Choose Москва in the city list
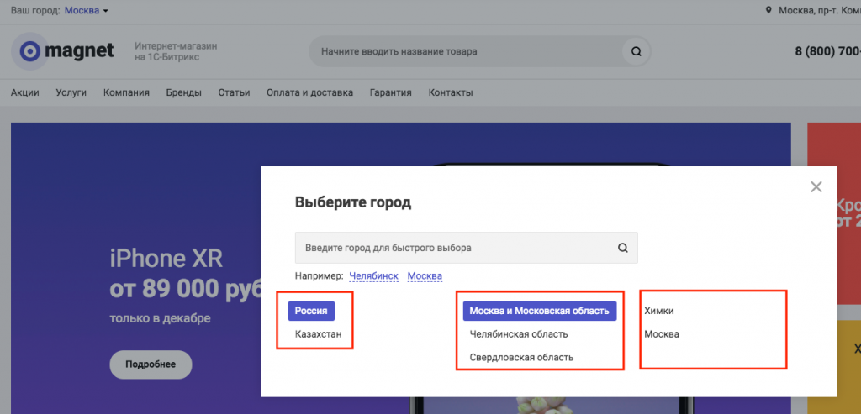Viewport: 861px width, 414px height. pyautogui.click(x=662, y=334)
